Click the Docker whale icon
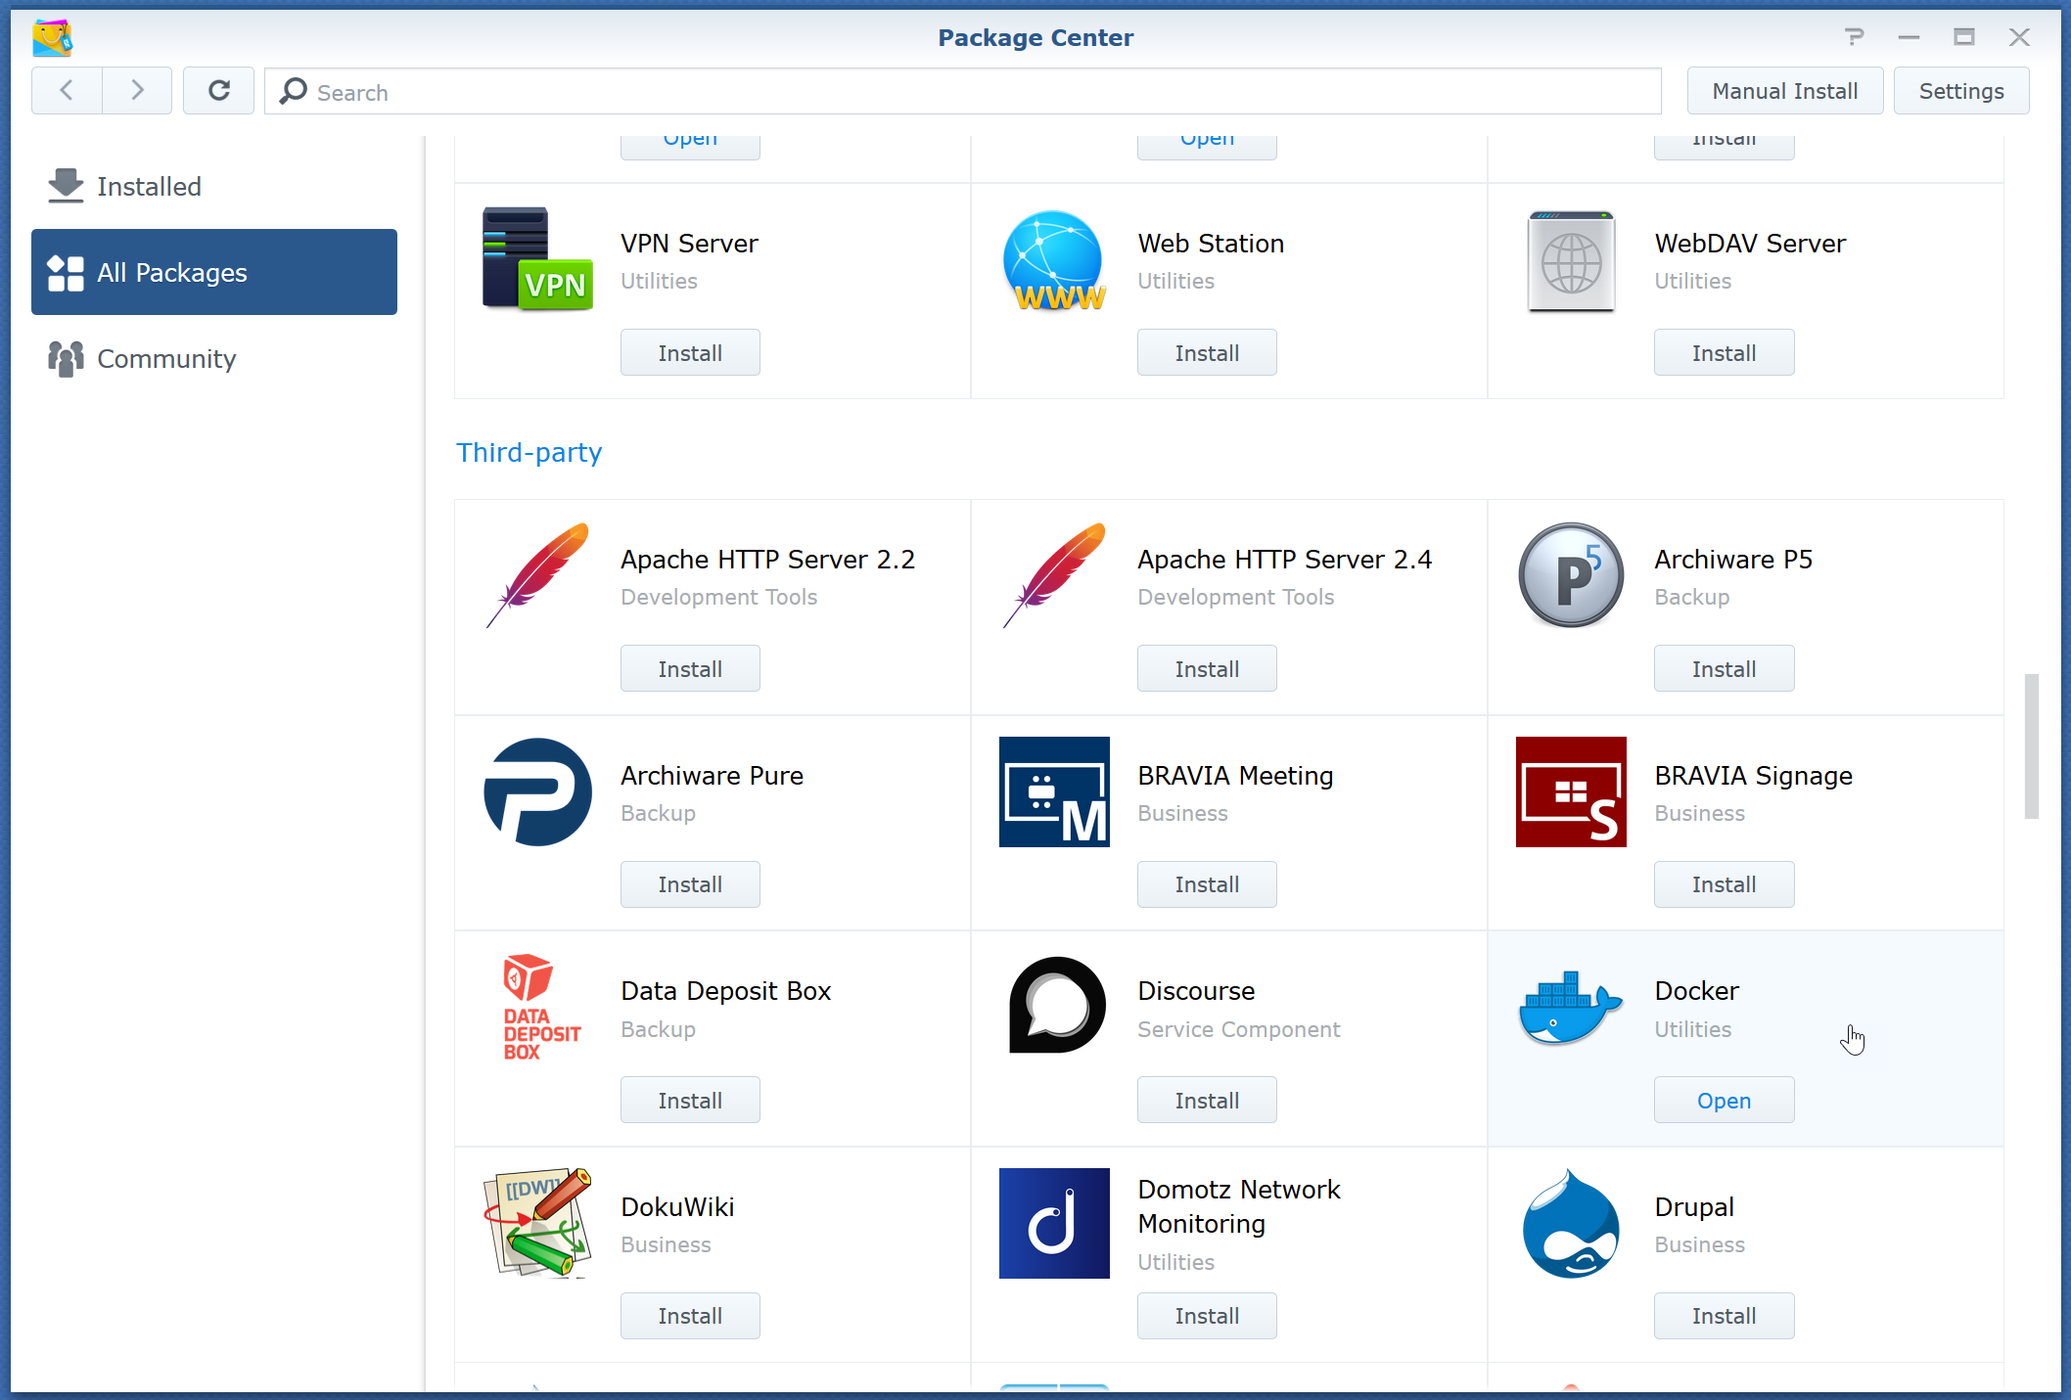2071x1400 pixels. 1570,1009
